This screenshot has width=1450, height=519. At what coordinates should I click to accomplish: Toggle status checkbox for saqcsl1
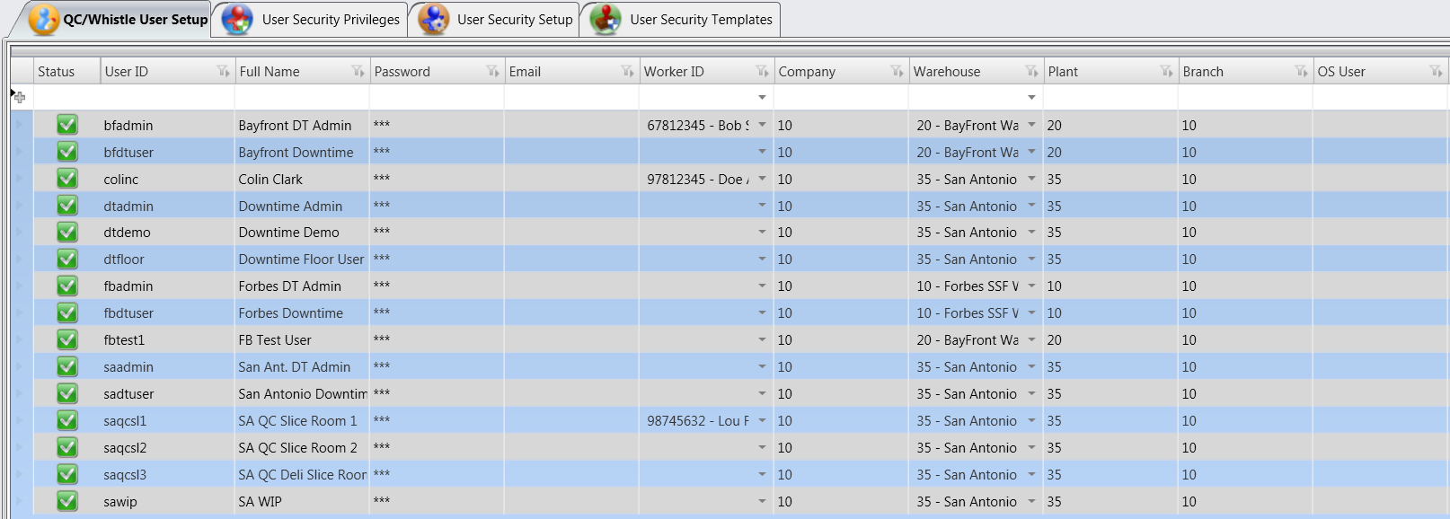point(67,420)
